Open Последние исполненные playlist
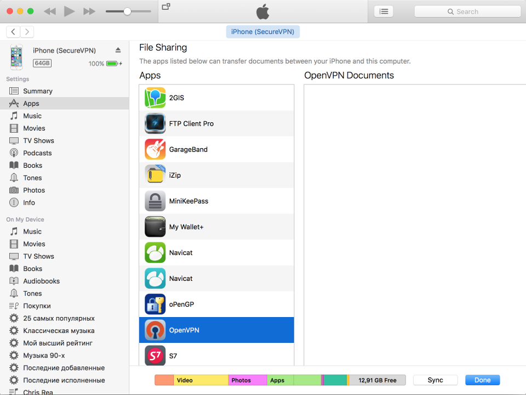Viewport: 526px width, 395px height. tap(65, 380)
